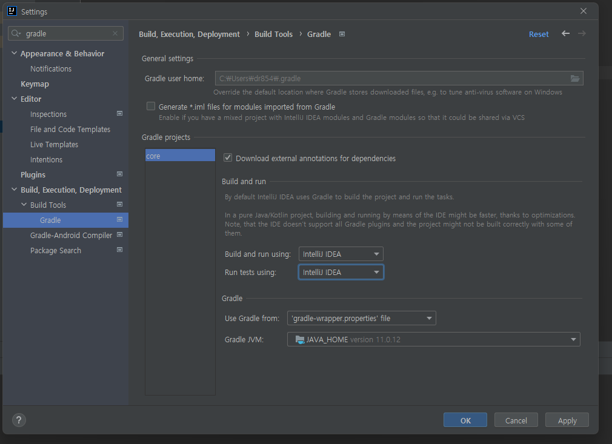The image size is (612, 444).
Task: Open File and Code Templates
Action: [70, 129]
